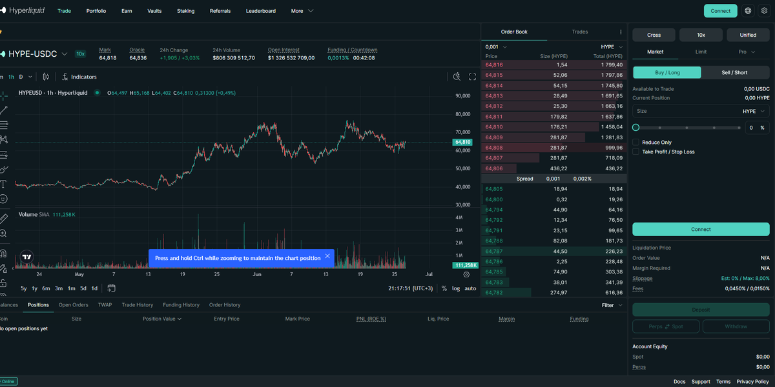Open the 10x leverage button in order panel
Image resolution: width=775 pixels, height=387 pixels.
pos(701,35)
